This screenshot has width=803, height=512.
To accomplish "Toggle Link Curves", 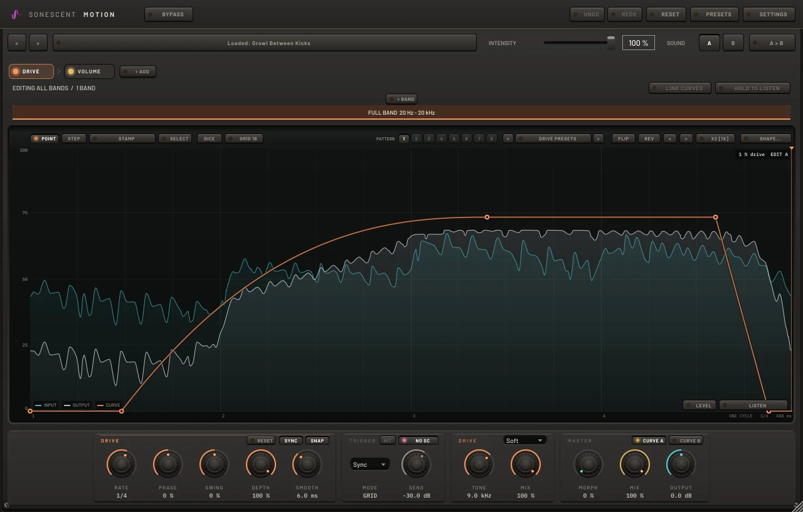I will pyautogui.click(x=679, y=88).
